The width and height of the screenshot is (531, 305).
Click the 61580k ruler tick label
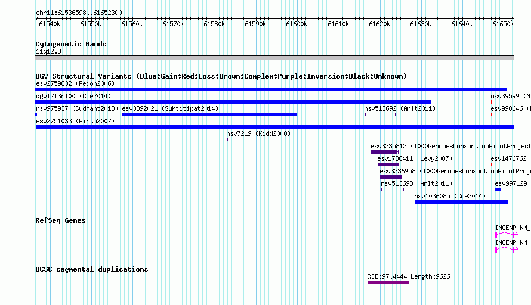click(x=214, y=24)
